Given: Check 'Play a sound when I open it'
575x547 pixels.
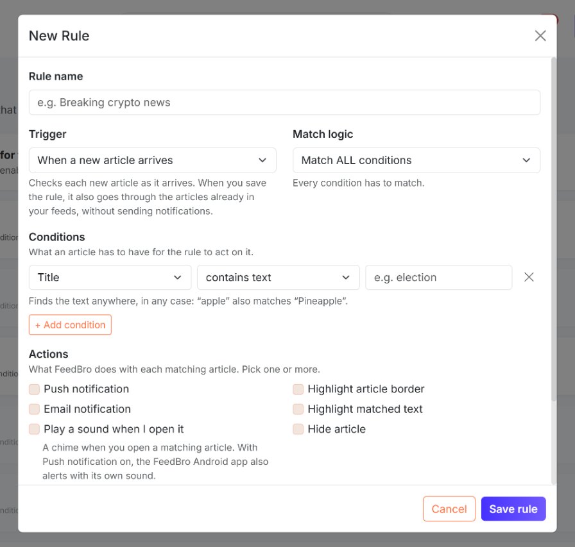Looking at the screenshot, I should (34, 429).
